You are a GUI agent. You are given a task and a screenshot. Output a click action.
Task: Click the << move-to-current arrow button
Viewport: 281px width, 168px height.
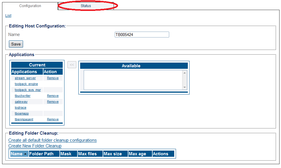(72, 65)
